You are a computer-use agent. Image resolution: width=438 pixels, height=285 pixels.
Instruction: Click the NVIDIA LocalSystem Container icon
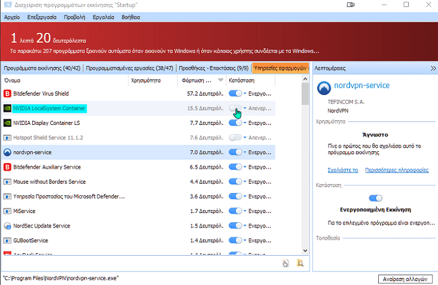(7, 108)
